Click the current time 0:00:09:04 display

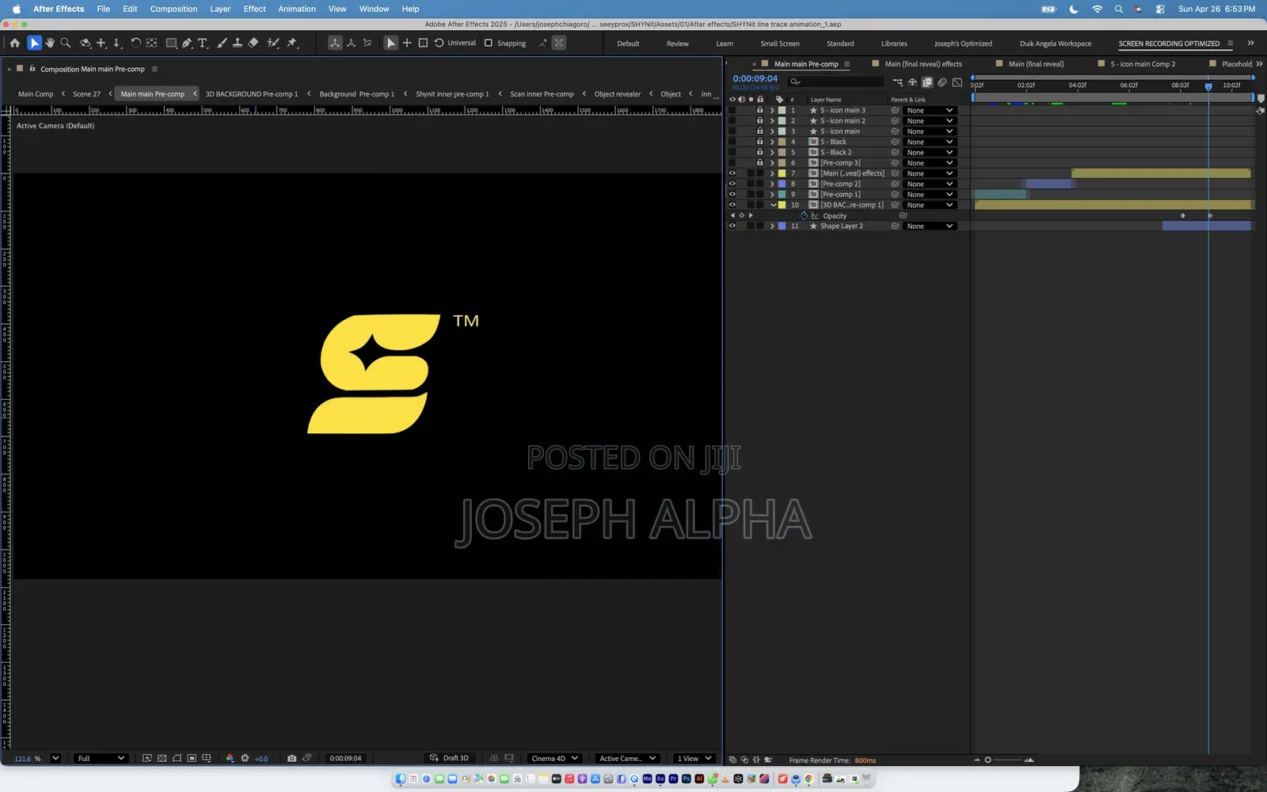pos(755,78)
